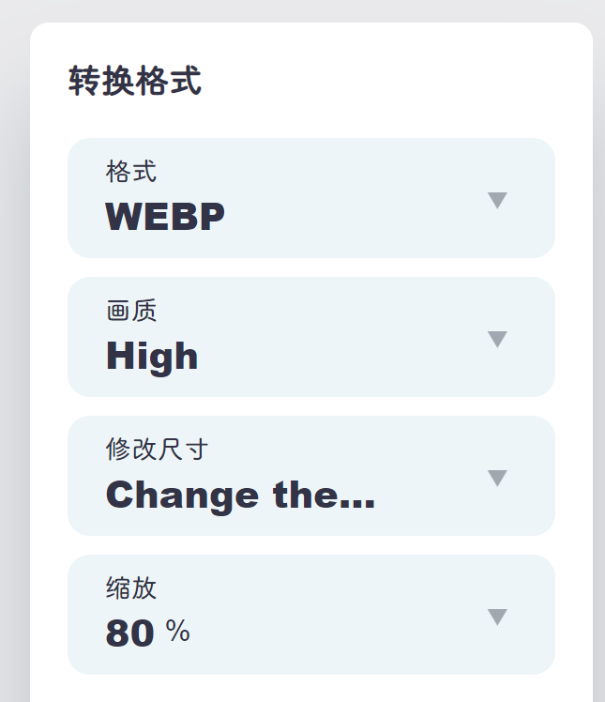Viewport: 605px width, 702px height.
Task: Open the "Change the..." size dropdown
Action: click(310, 476)
